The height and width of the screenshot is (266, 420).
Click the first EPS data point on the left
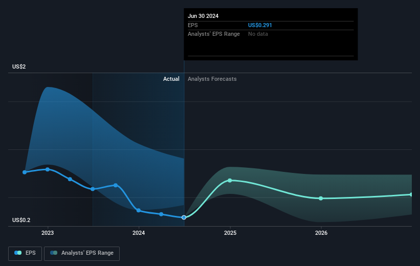tap(25, 172)
